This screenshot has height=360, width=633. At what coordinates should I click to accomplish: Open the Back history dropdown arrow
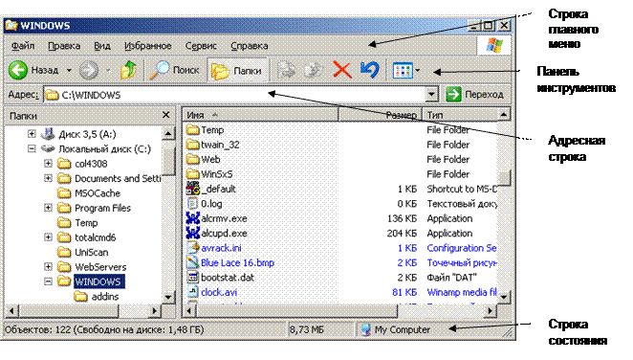point(69,70)
